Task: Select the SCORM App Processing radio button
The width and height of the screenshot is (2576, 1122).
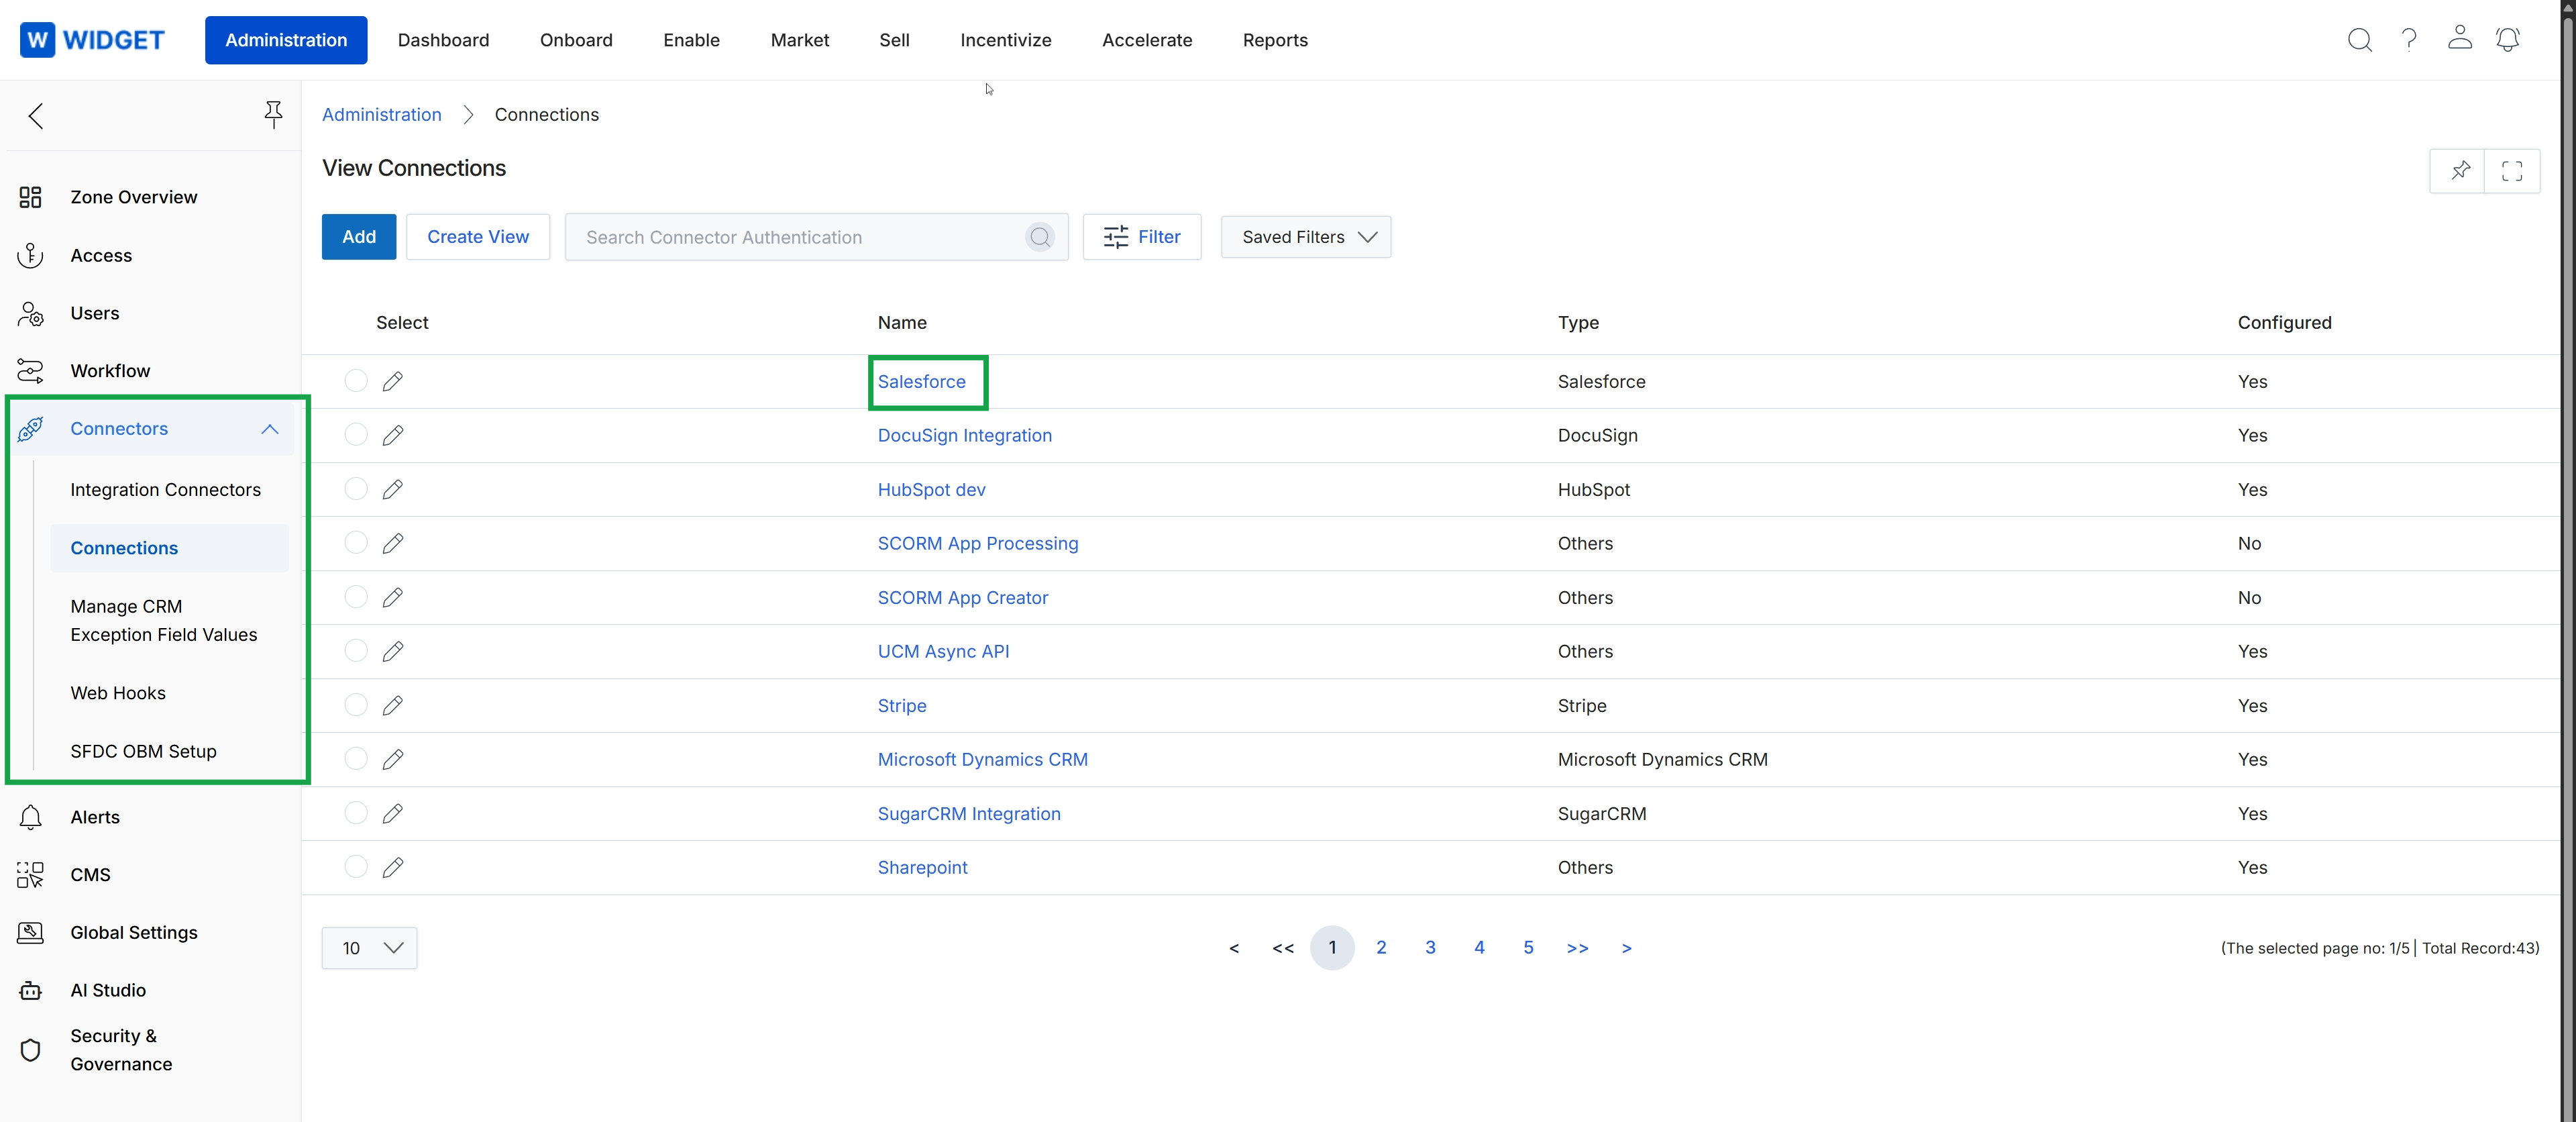Action: tap(356, 543)
